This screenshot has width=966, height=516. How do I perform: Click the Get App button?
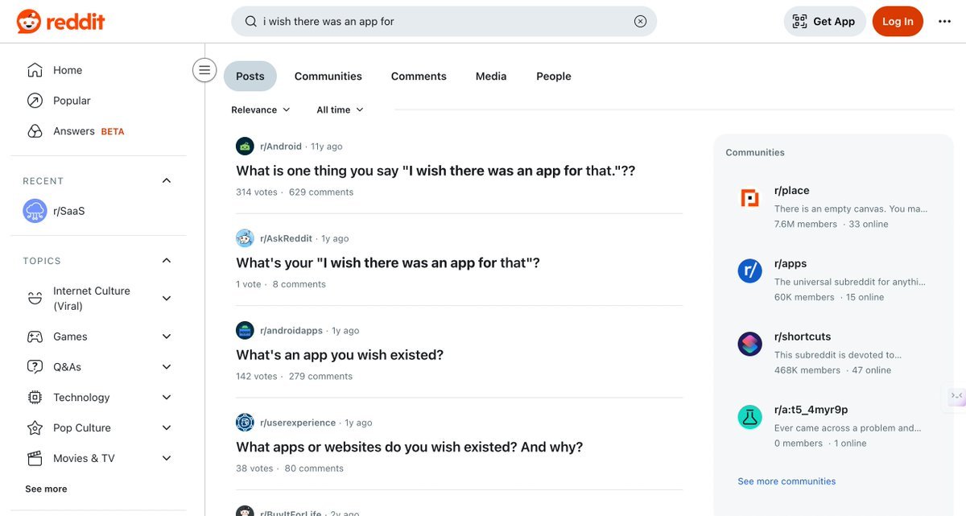pyautogui.click(x=825, y=22)
